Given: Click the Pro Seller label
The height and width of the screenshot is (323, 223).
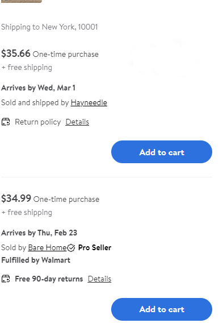Looking at the screenshot, I should [x=95, y=247].
